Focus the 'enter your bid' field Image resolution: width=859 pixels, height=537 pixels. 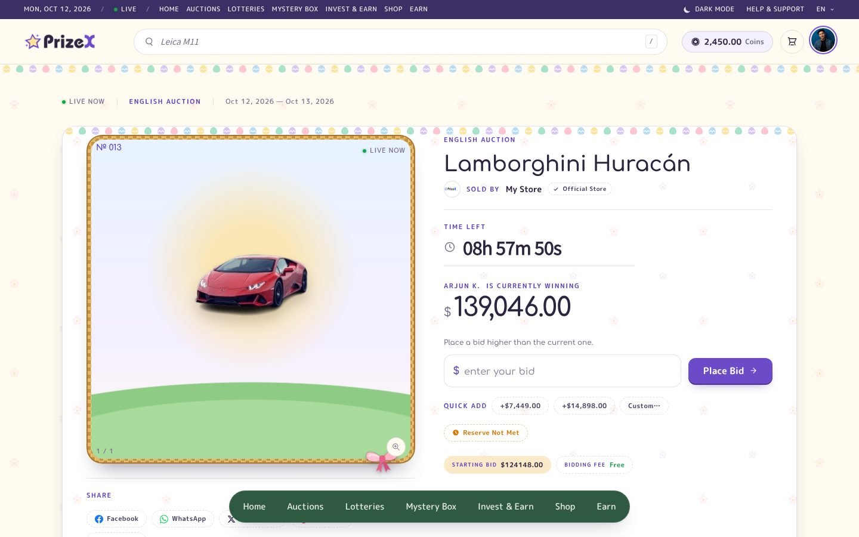(x=563, y=371)
